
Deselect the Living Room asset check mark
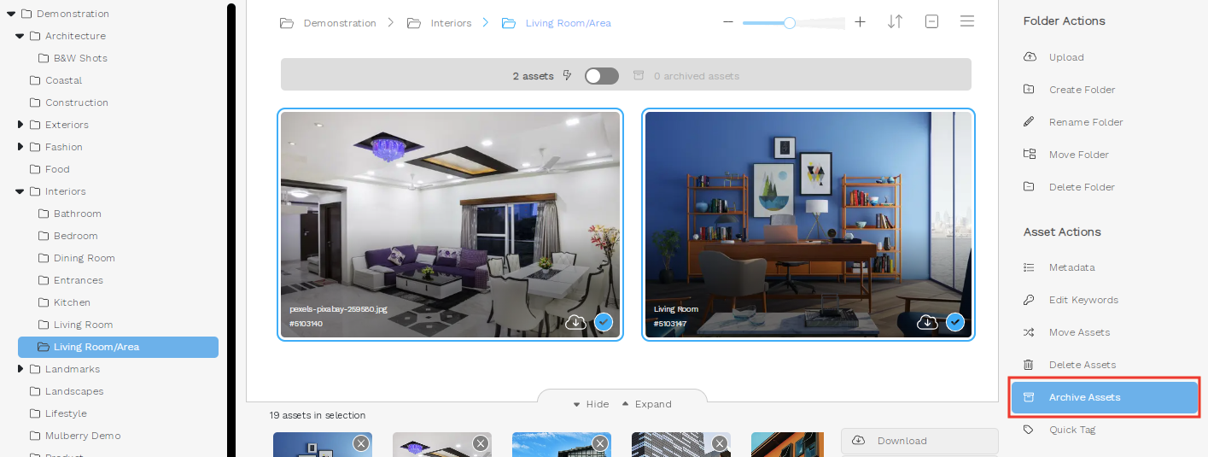(954, 322)
